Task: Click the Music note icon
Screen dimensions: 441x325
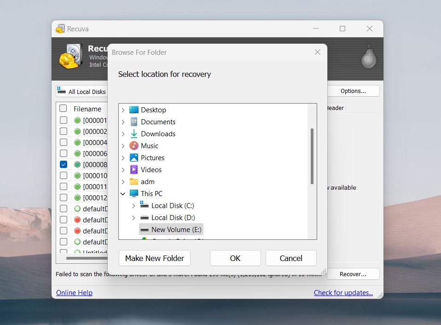Action: (134, 145)
